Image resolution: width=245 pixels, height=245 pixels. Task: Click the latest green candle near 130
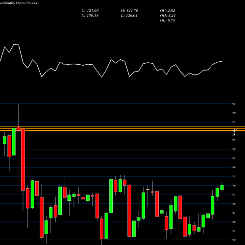(222, 188)
